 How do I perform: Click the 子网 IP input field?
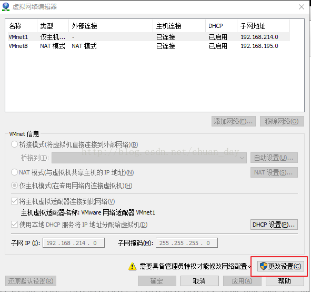point(74,243)
